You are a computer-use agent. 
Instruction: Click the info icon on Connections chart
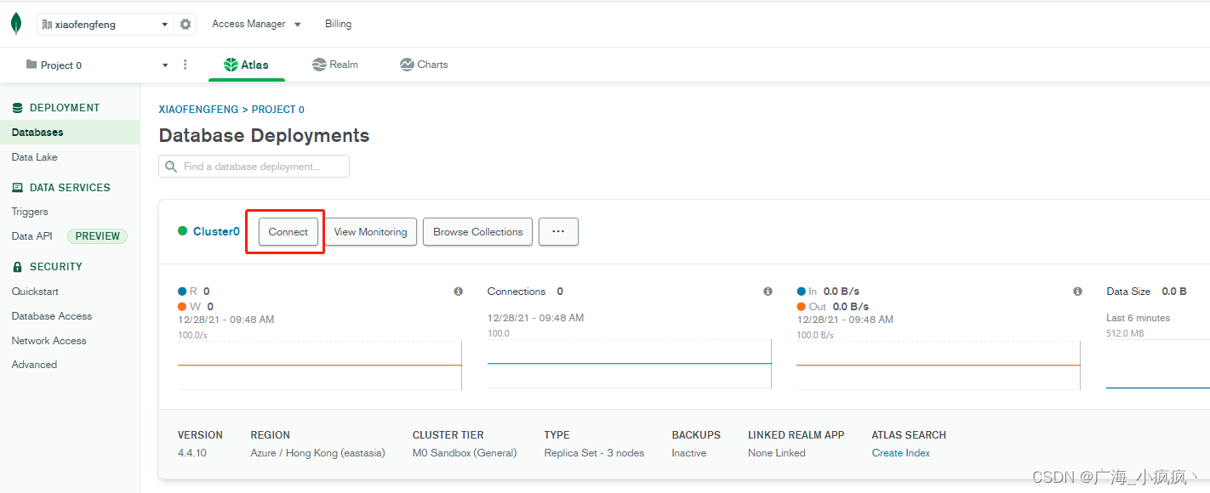(x=768, y=292)
